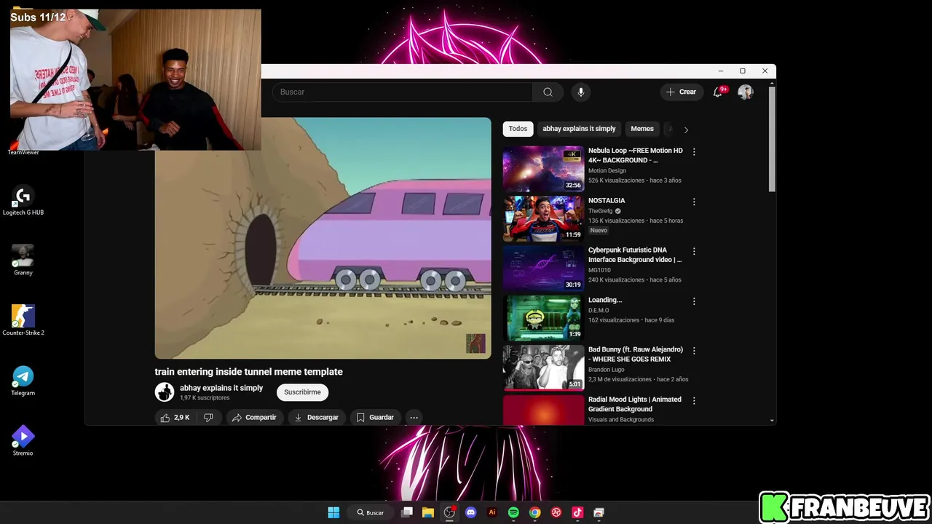The image size is (932, 524).
Task: Open last taskbar Chrome window-group icon
Action: 599,512
